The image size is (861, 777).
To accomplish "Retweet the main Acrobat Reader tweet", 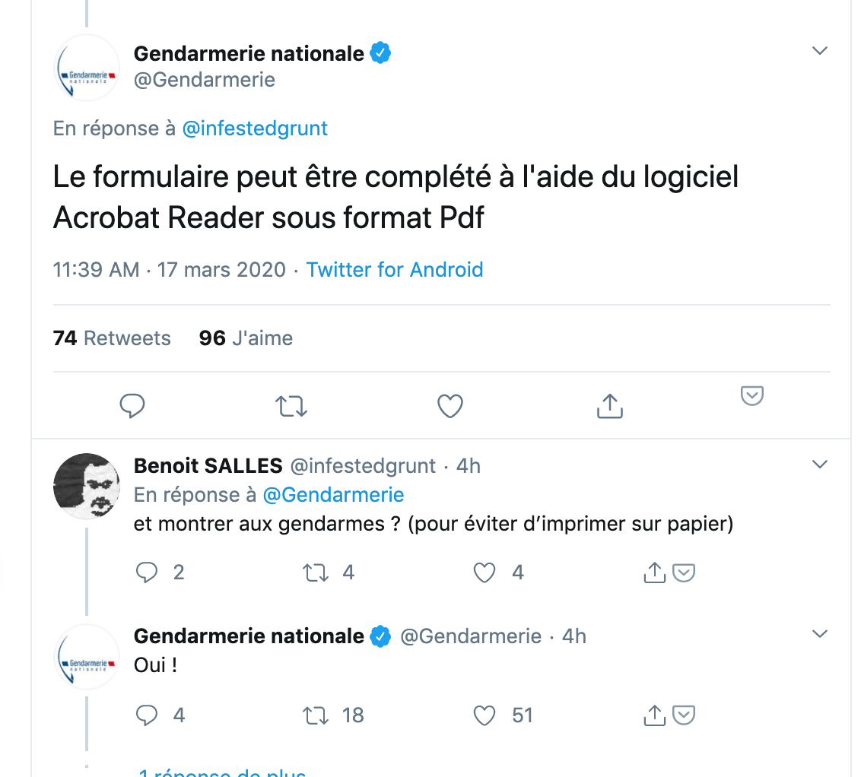I will coord(291,407).
